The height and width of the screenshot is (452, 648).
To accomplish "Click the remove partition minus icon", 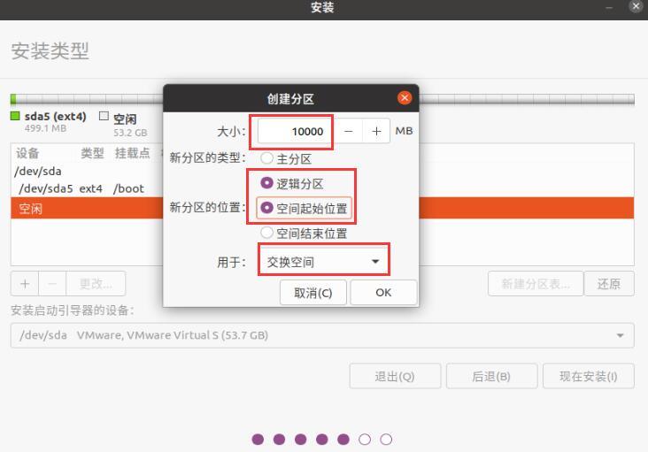I will coord(52,284).
